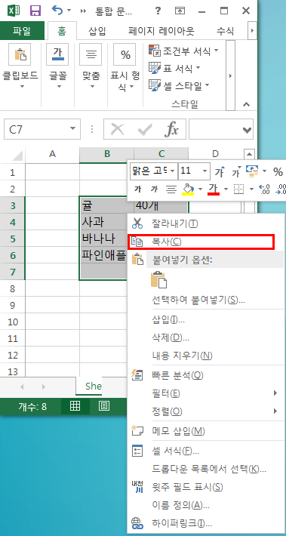Open the 파일 tab

tap(22, 31)
